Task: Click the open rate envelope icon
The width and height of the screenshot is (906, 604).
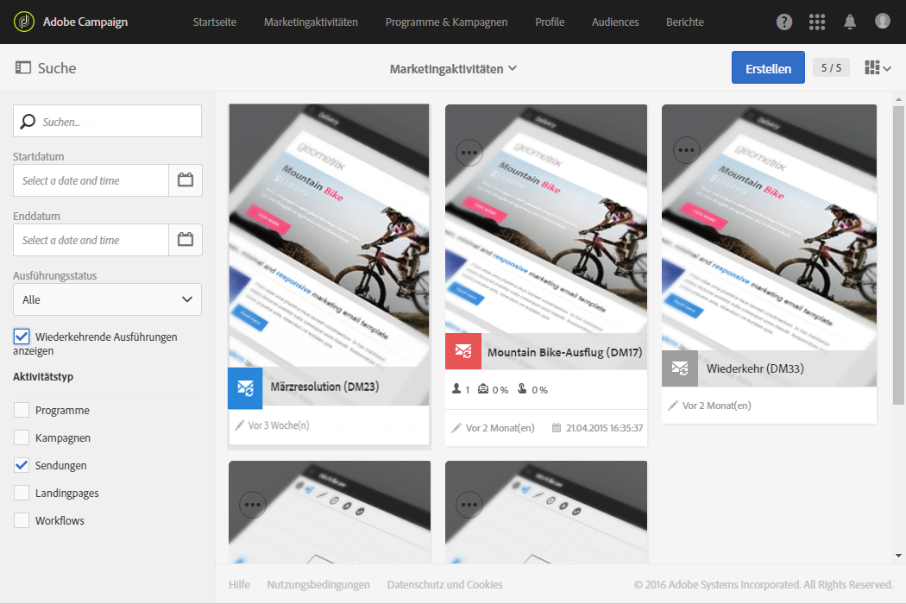Action: pos(483,389)
